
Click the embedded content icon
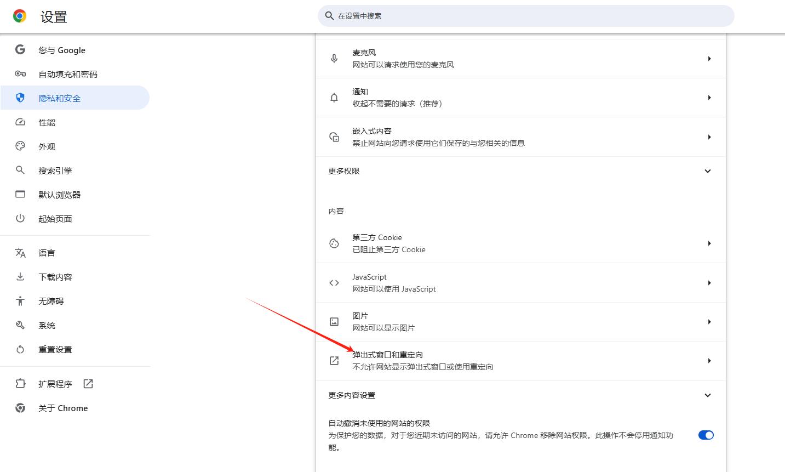click(x=334, y=137)
